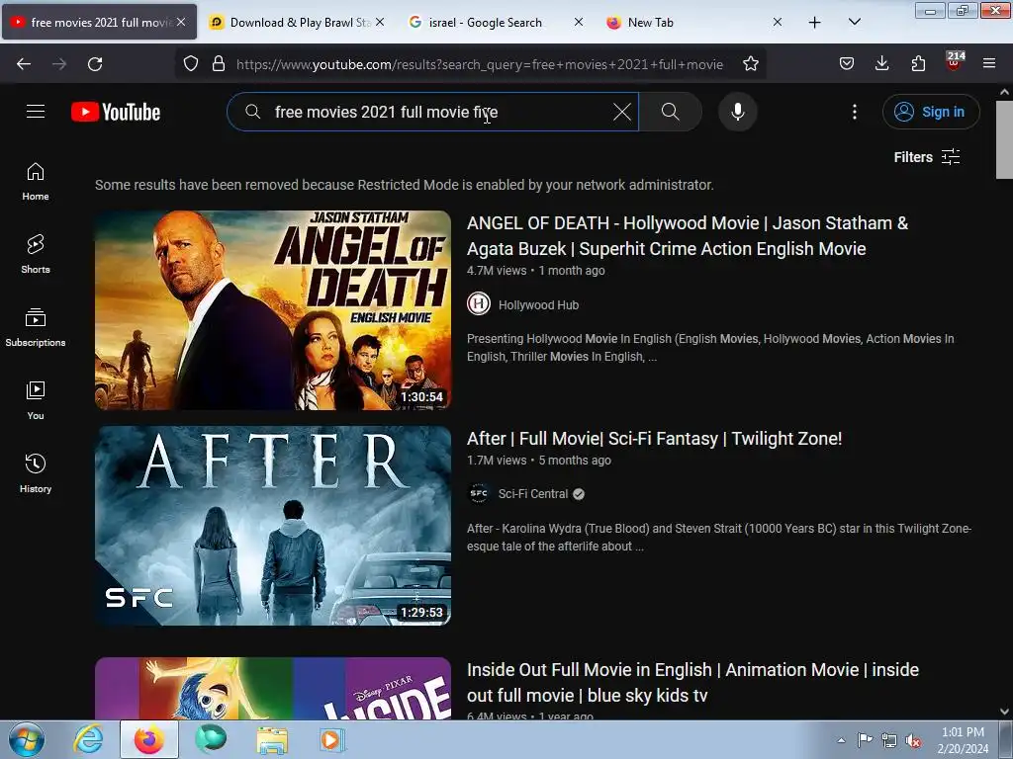Open After movie thumbnail
This screenshot has width=1013, height=759.
273,526
